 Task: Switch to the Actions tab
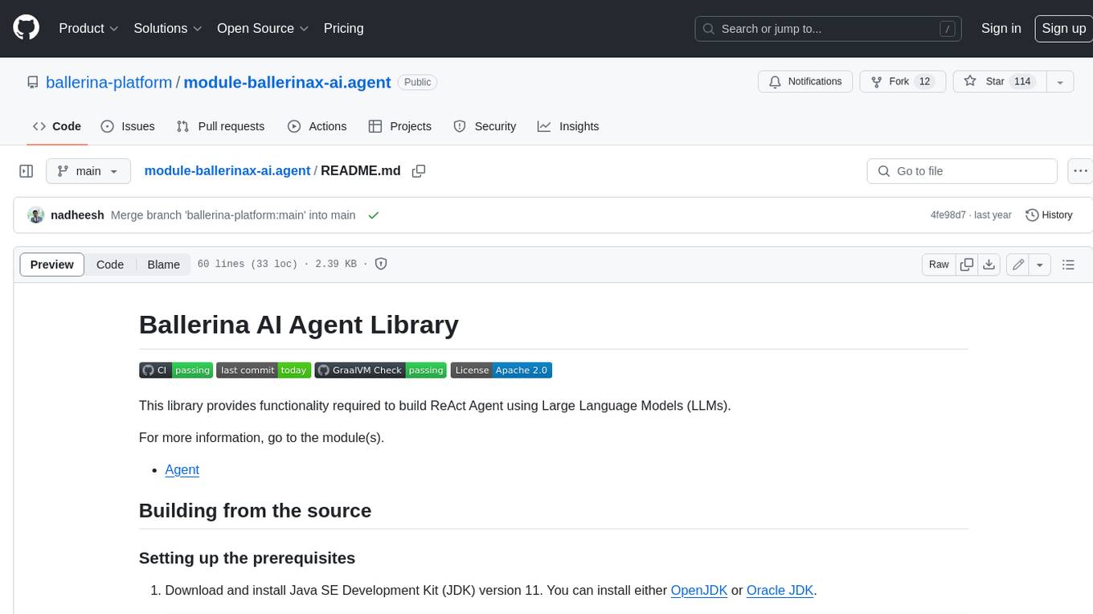317,126
